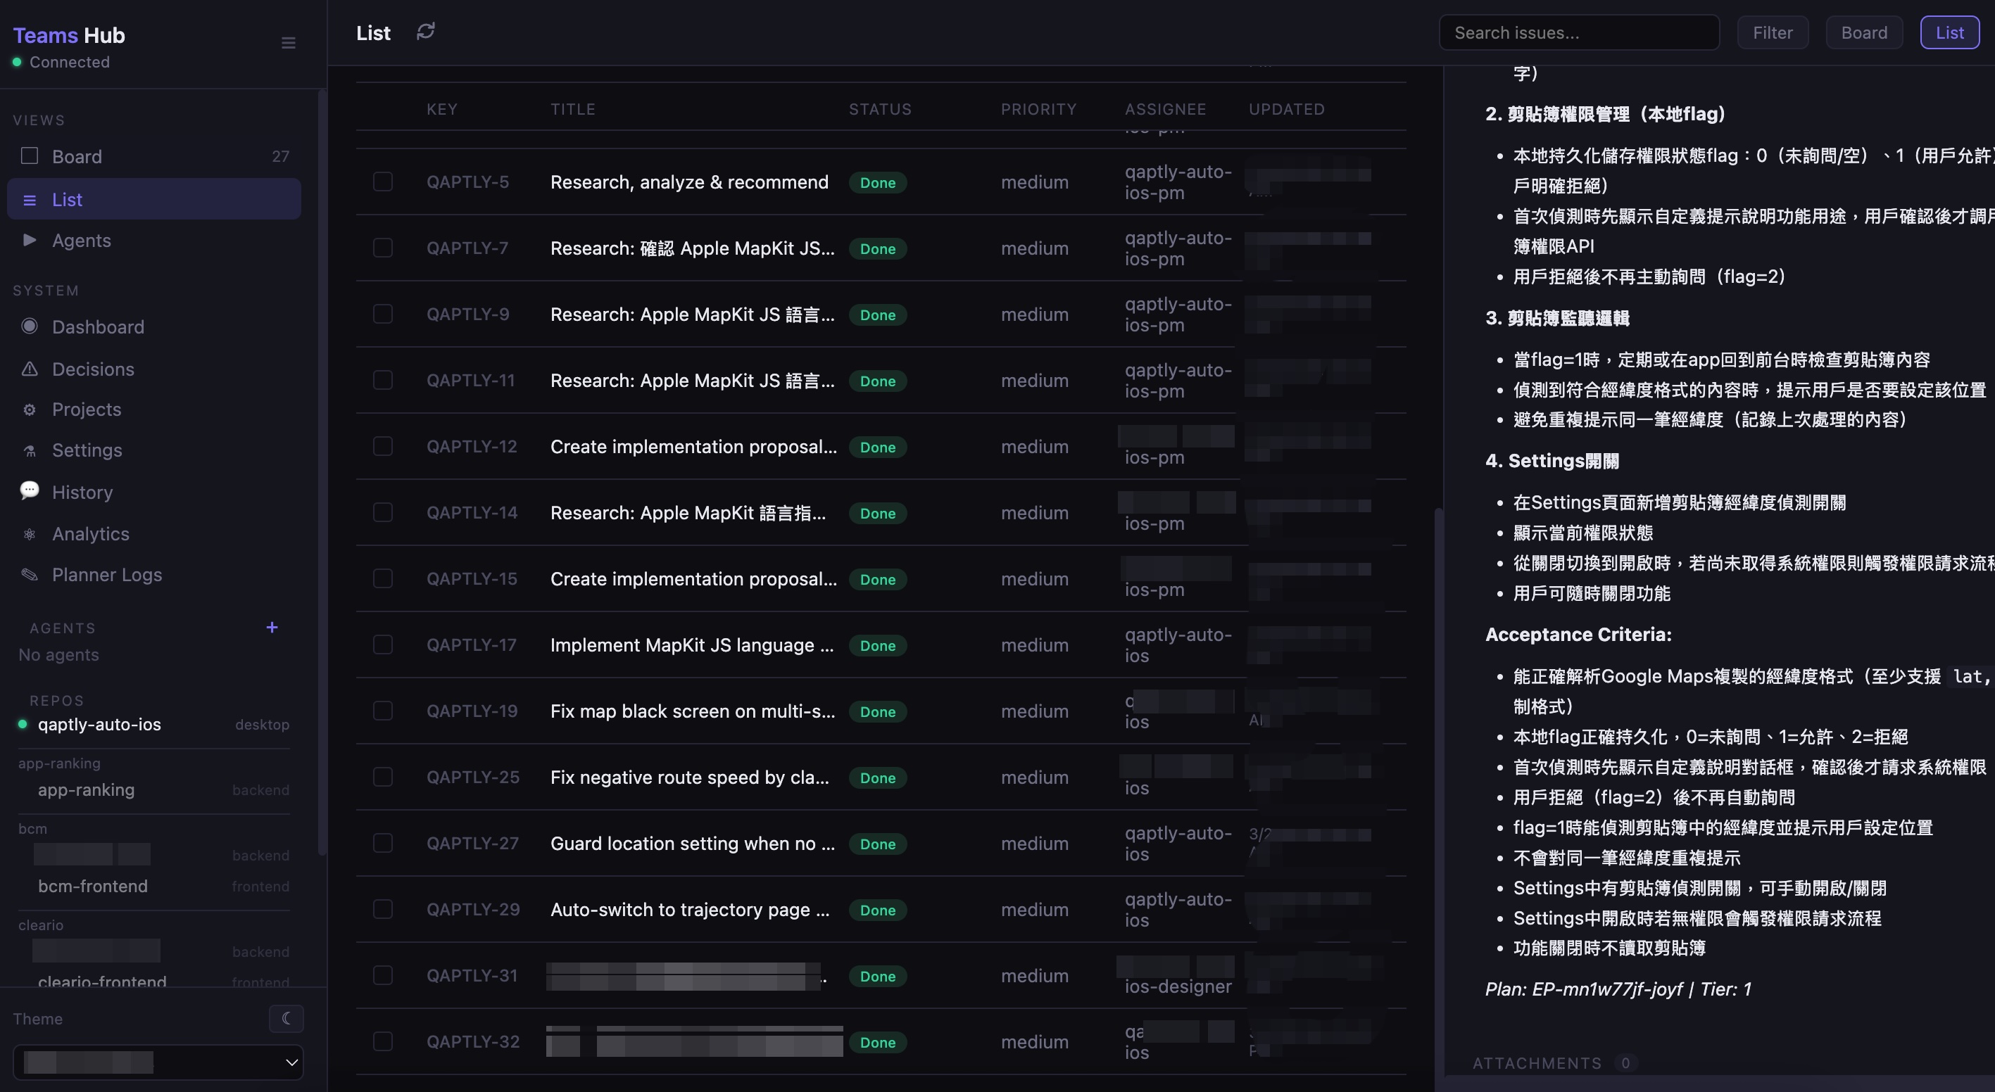The image size is (1995, 1092).
Task: Click the Decisions warning-triangle icon
Action: [x=30, y=369]
